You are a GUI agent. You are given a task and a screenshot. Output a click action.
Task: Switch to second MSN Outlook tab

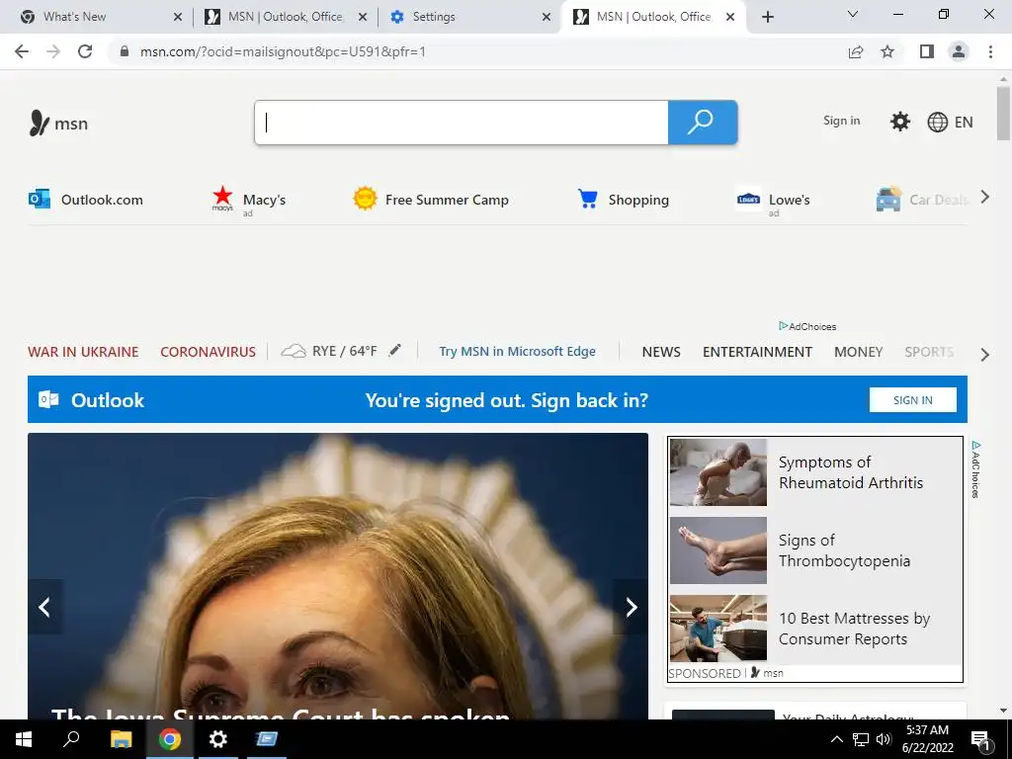pos(654,17)
